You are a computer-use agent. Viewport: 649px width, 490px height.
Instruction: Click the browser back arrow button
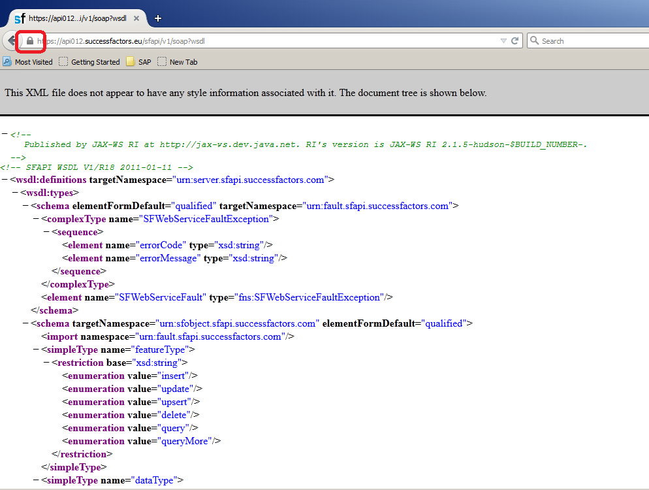[x=11, y=41]
